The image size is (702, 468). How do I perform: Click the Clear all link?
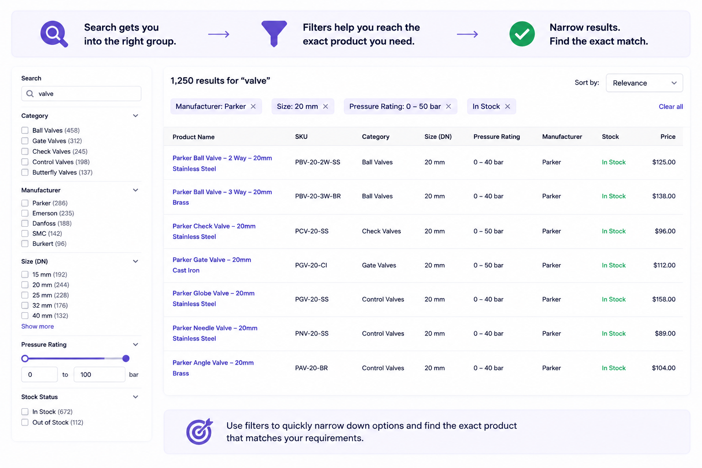tap(670, 106)
